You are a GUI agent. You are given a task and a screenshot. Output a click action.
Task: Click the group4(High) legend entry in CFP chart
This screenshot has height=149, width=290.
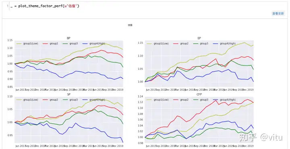pyautogui.click(x=224, y=100)
